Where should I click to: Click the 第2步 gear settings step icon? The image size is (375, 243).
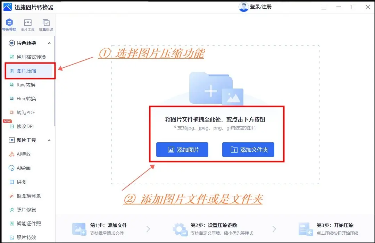pyautogui.click(x=180, y=229)
